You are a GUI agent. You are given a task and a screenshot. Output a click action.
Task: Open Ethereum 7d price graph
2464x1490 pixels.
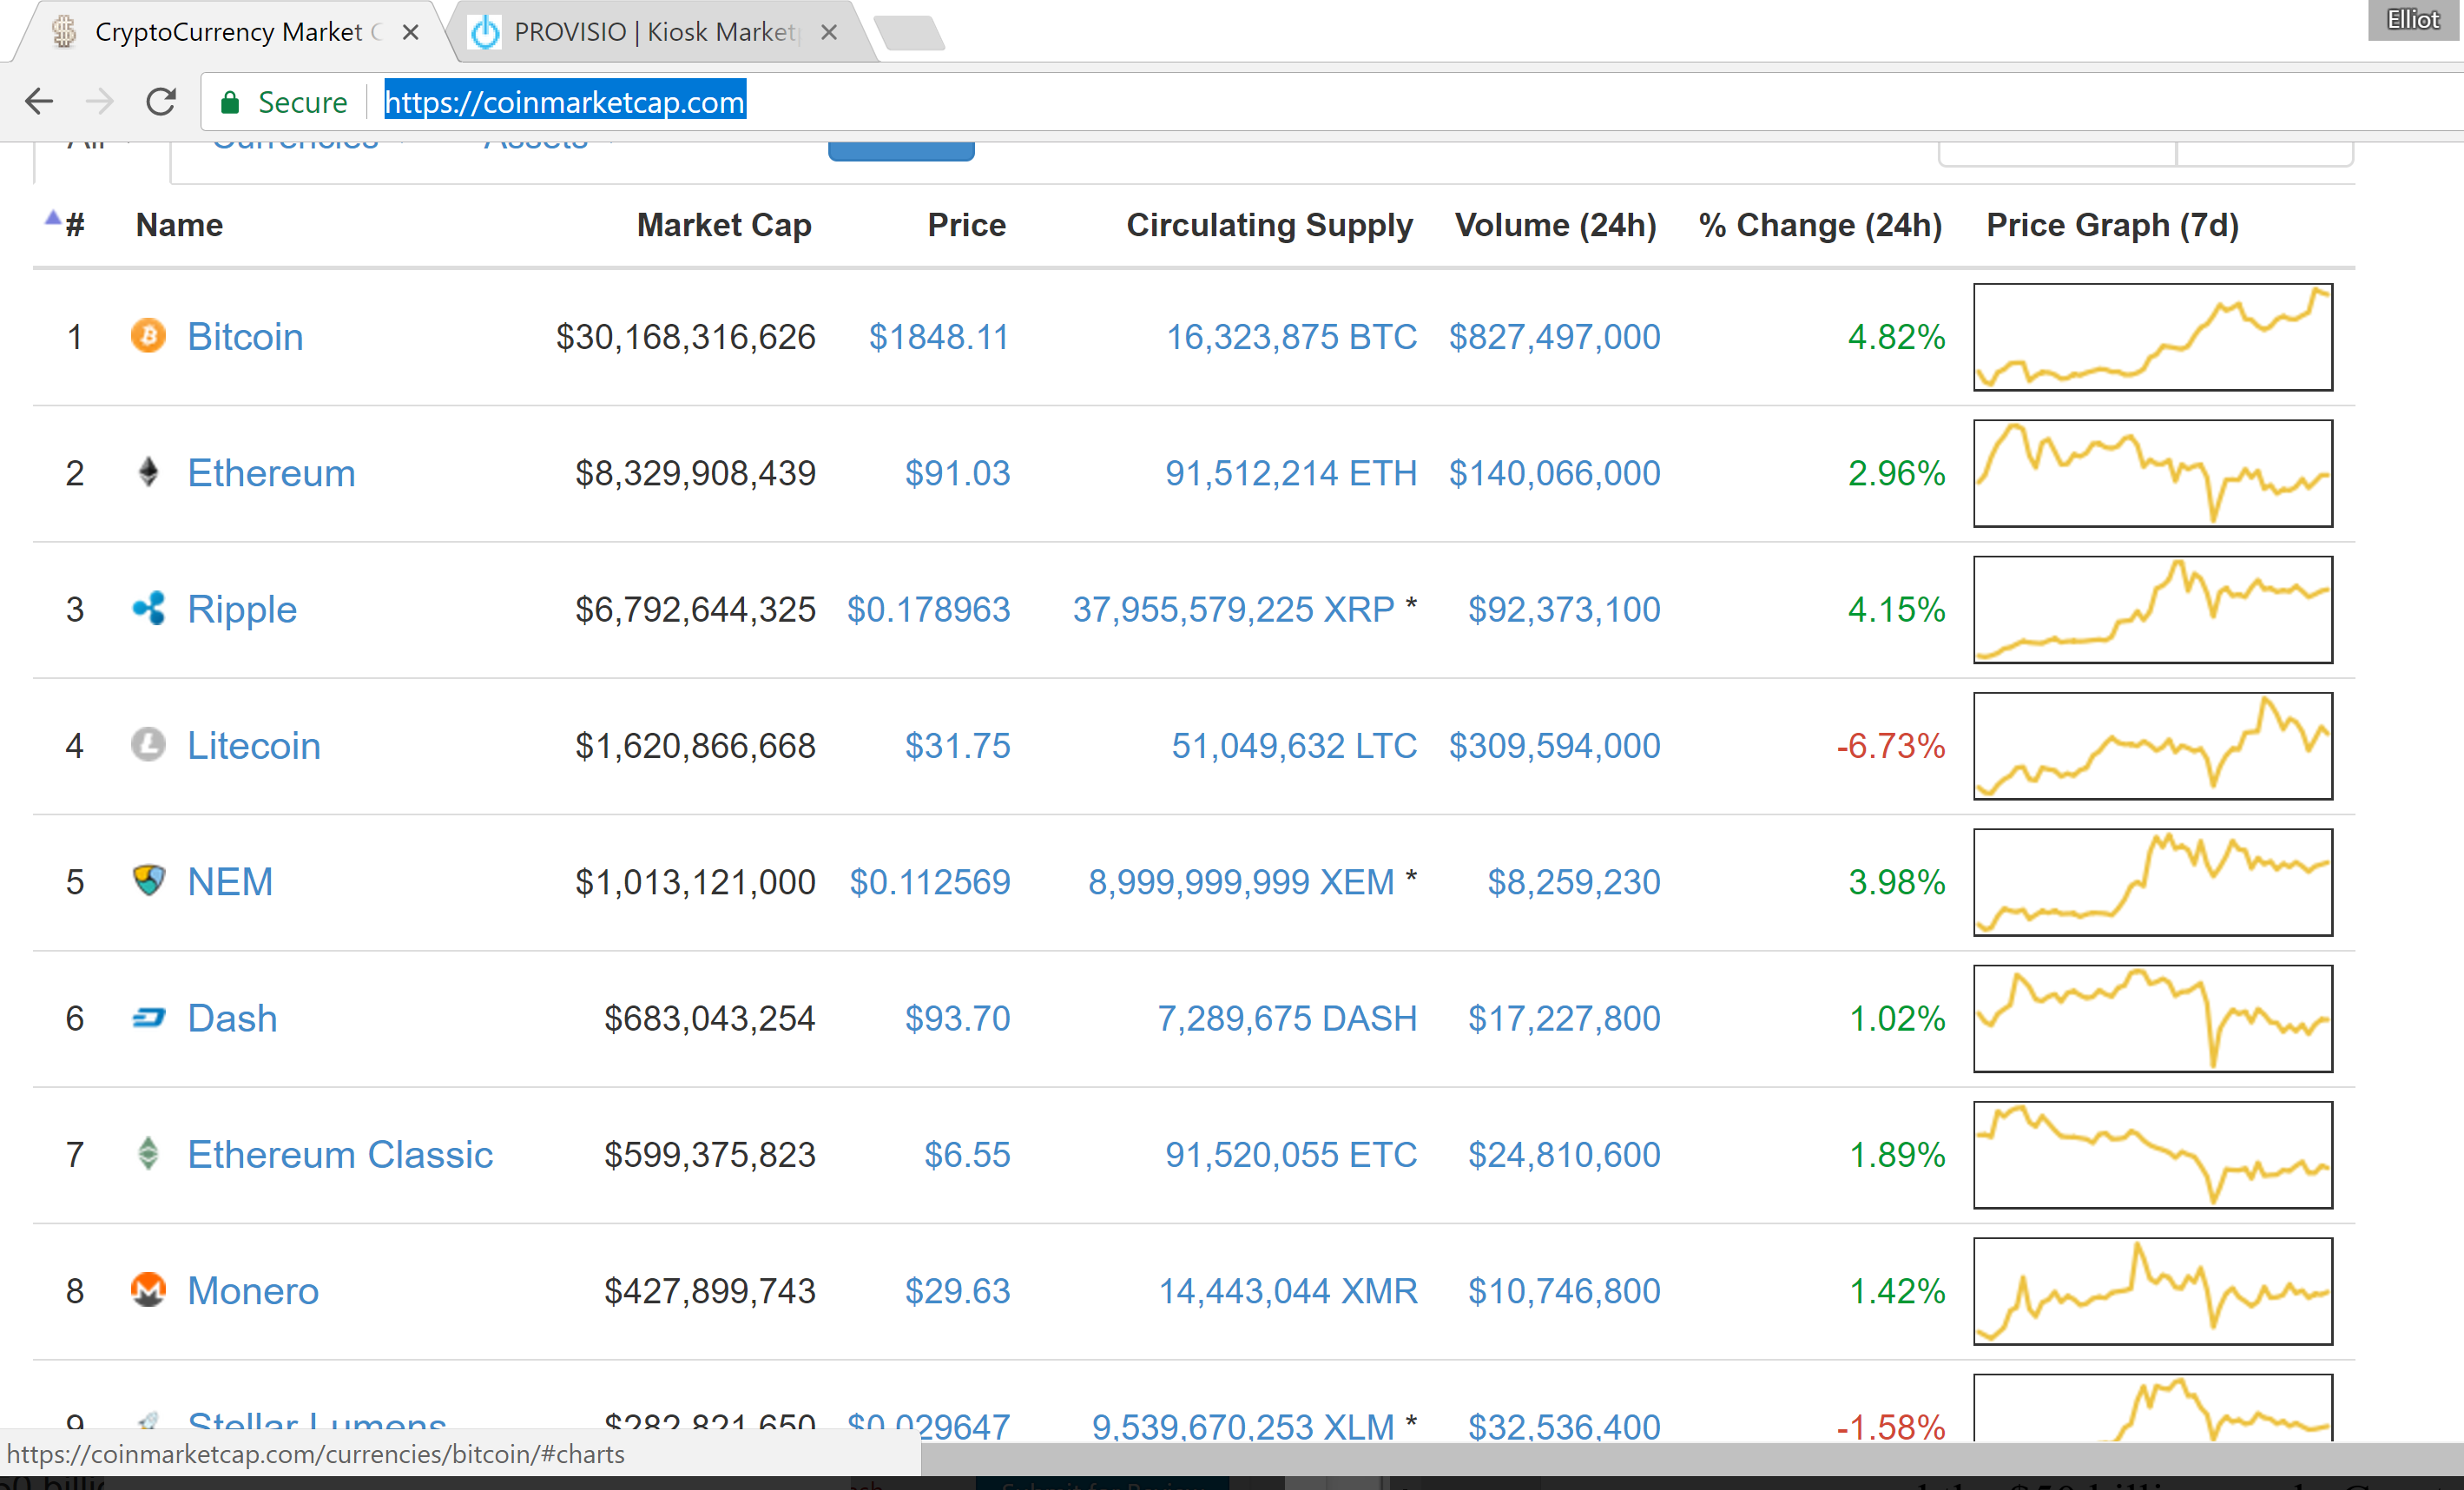coord(2152,473)
